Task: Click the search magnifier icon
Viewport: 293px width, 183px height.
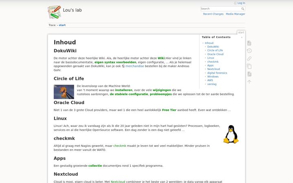Action: pyautogui.click(x=243, y=9)
